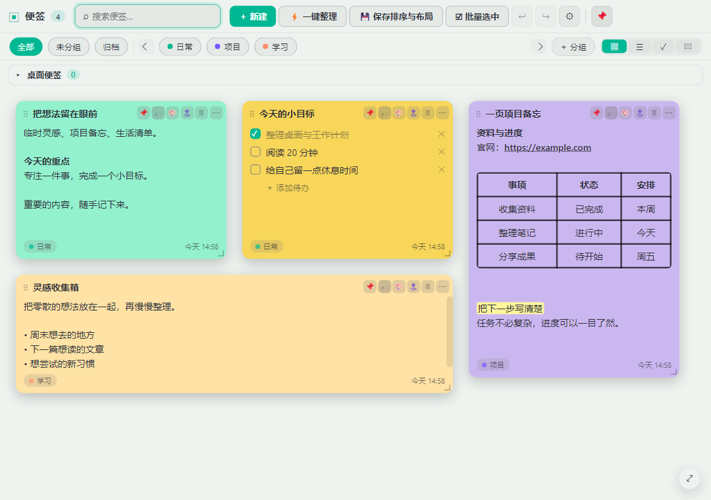
Task: Switch to grid card view
Action: tap(614, 47)
